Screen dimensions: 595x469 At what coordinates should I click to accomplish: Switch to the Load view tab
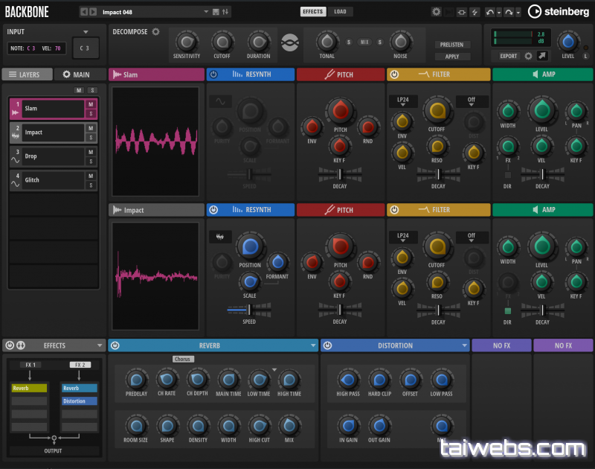click(340, 12)
